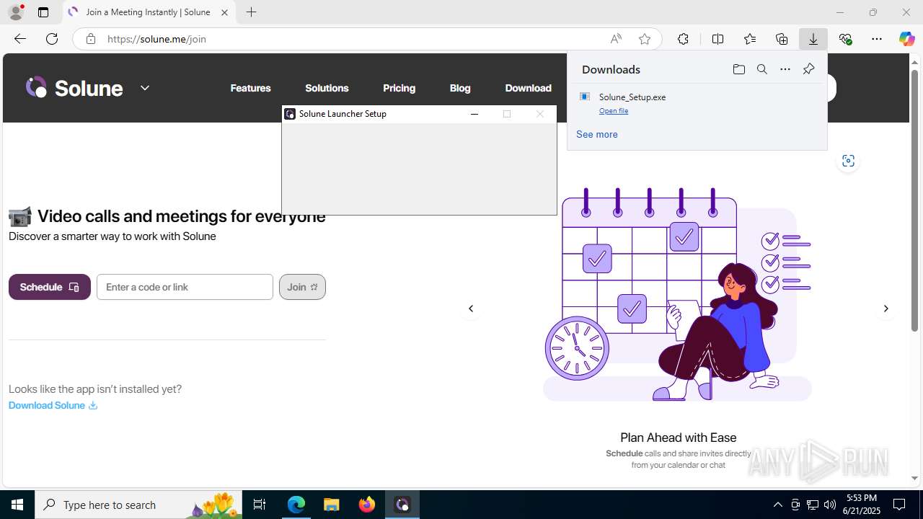This screenshot has width=923, height=519.
Task: Open the Copilot sidebar
Action: 906,39
